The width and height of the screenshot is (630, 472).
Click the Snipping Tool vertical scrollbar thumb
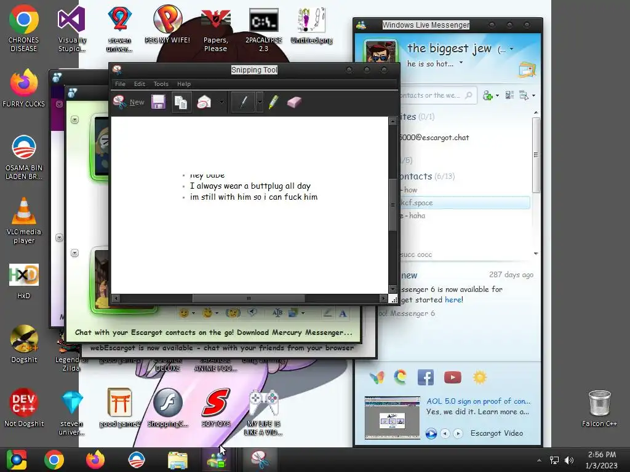point(393,204)
